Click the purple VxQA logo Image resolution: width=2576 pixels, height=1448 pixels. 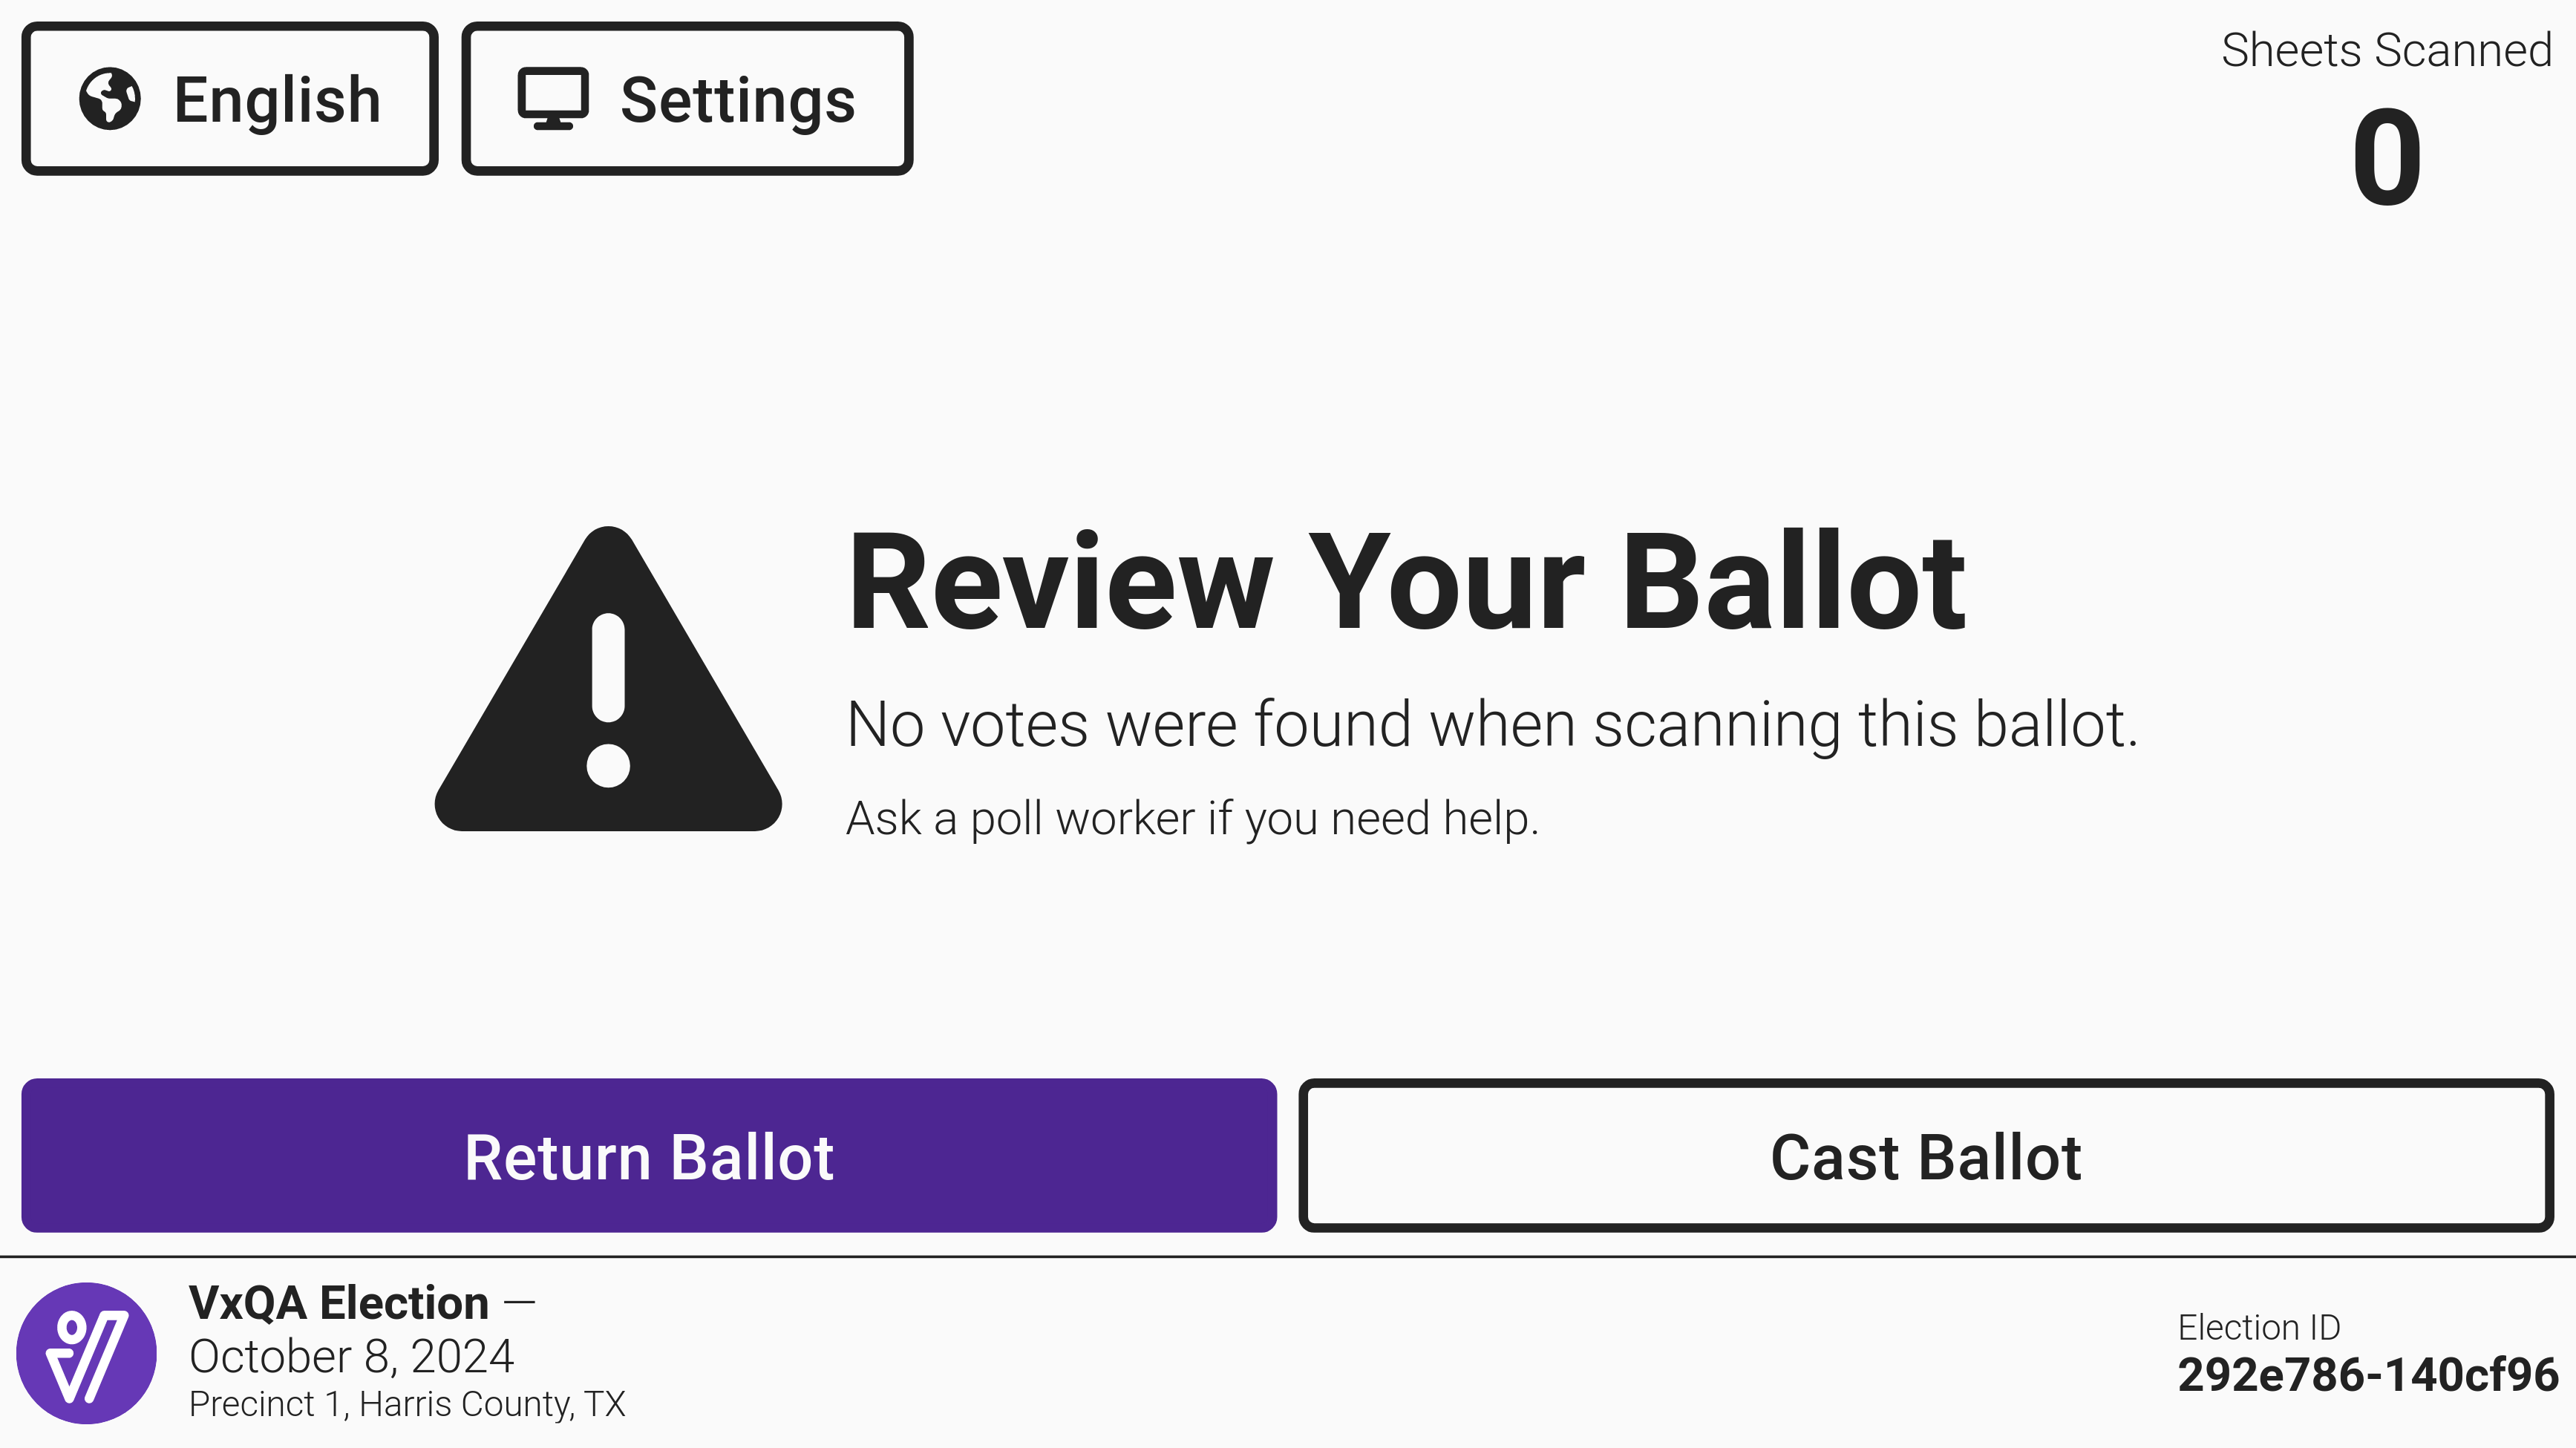87,1353
